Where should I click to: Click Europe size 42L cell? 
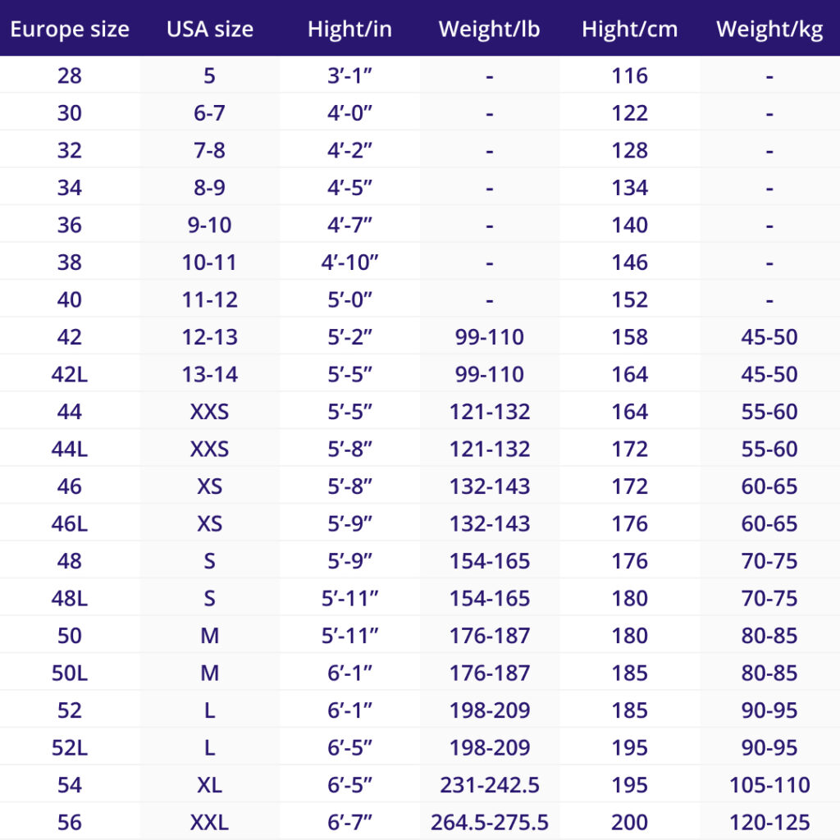coord(70,374)
